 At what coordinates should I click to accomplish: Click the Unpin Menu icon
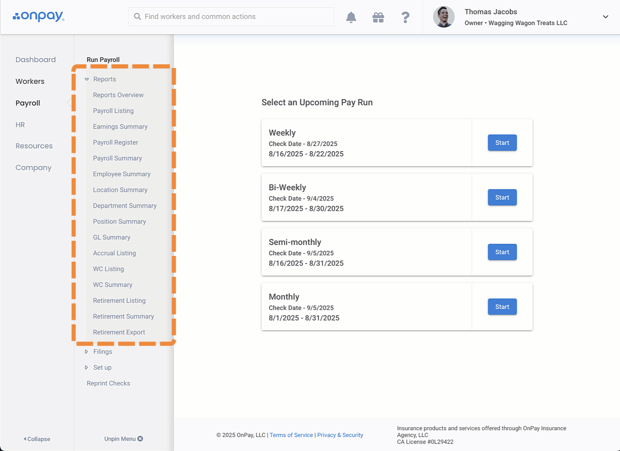pyautogui.click(x=140, y=438)
